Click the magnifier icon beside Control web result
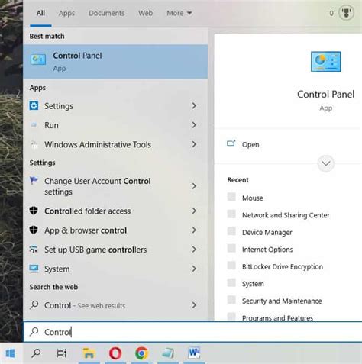 tap(34, 304)
